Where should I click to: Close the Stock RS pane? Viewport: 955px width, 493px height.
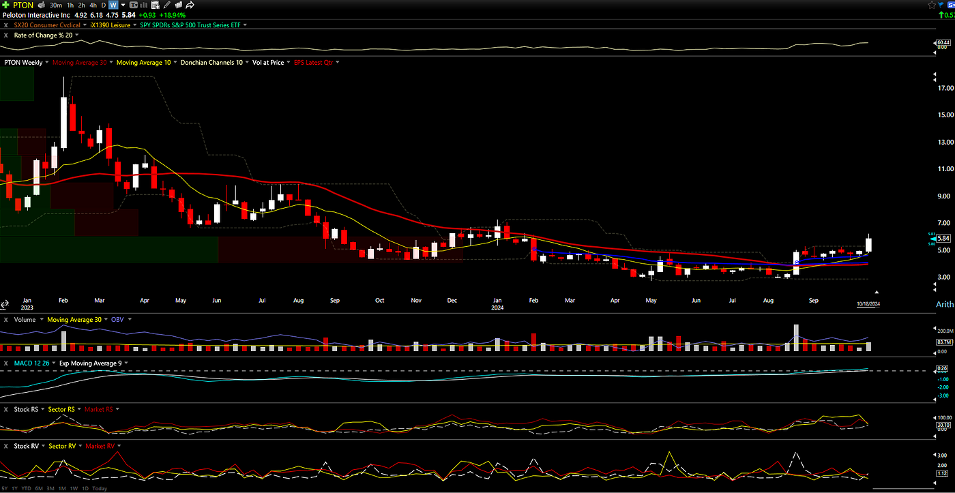tap(6, 409)
